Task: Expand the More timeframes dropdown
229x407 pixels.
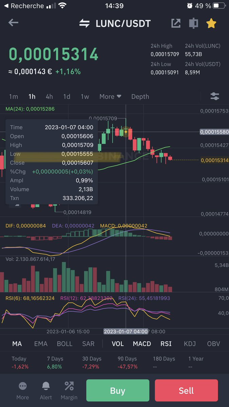Action: click(x=110, y=97)
